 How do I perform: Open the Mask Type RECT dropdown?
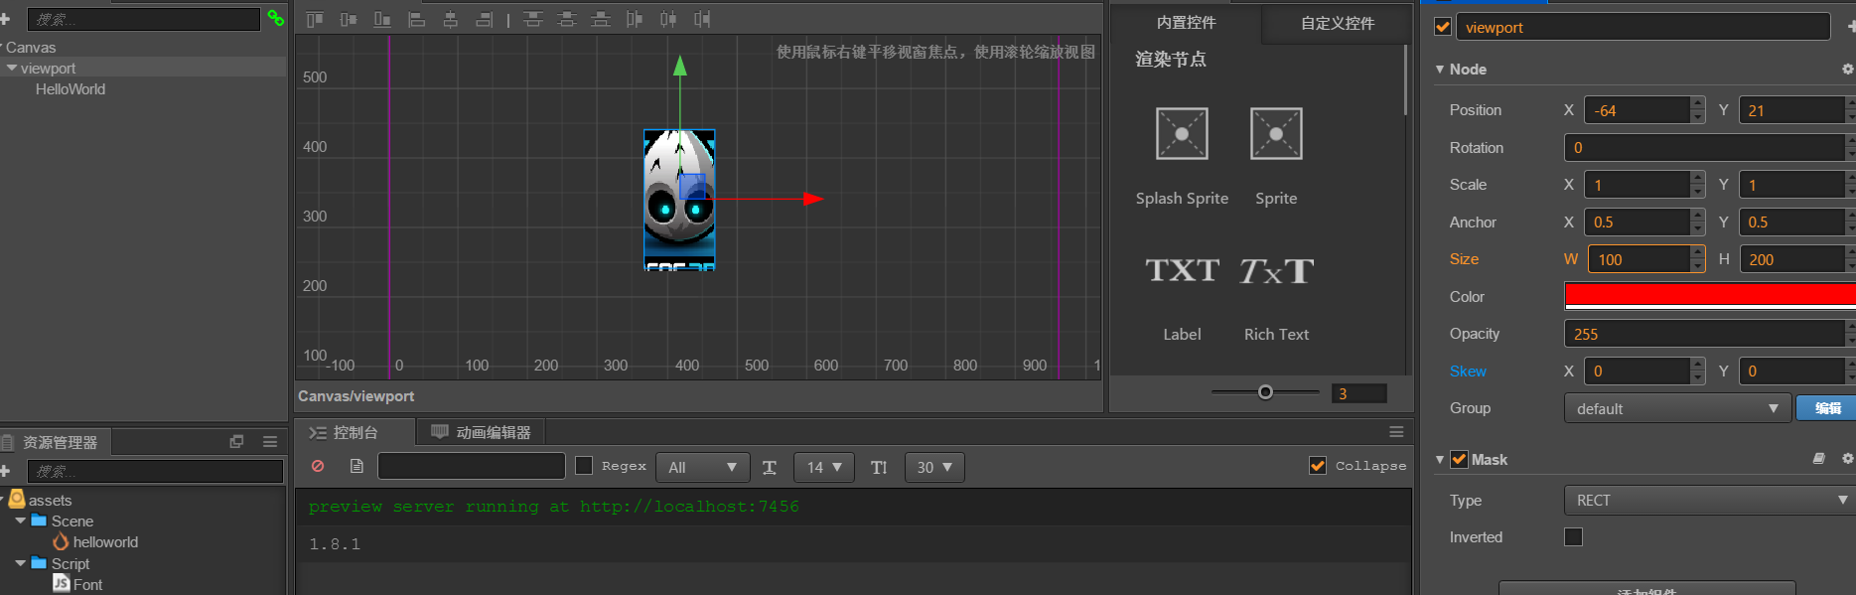tap(1710, 501)
